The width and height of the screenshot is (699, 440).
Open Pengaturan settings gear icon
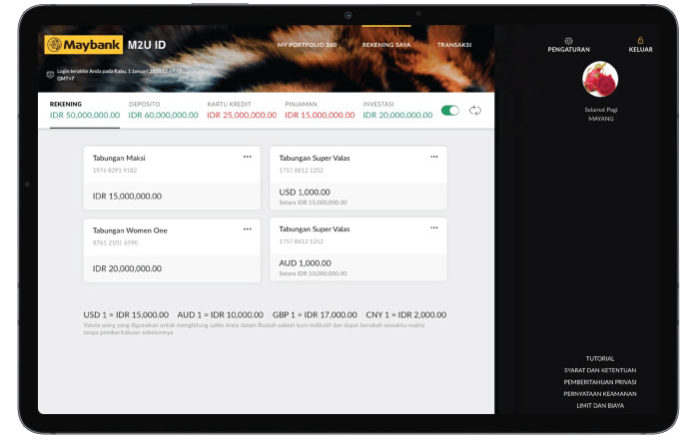[568, 41]
